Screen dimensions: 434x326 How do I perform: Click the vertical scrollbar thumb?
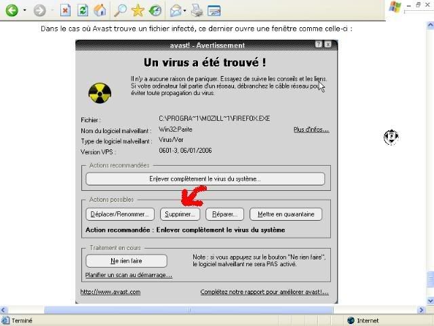[430, 280]
